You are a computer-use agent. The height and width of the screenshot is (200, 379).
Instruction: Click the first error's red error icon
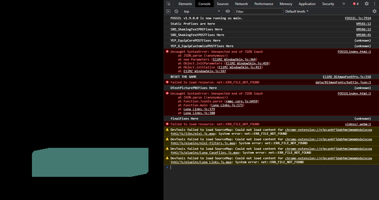167,51
